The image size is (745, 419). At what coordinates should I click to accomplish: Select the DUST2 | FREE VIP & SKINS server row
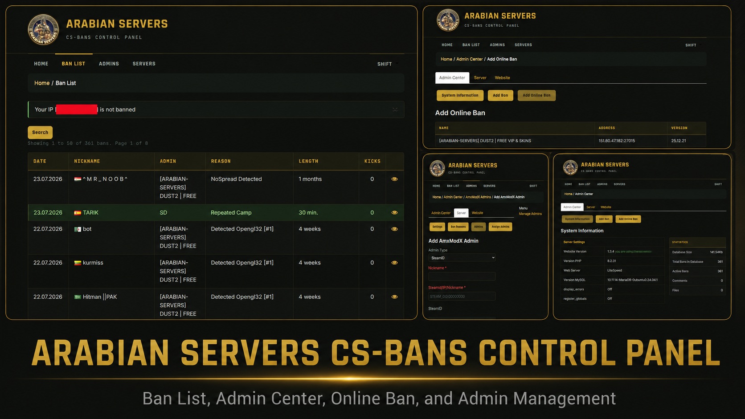point(570,141)
